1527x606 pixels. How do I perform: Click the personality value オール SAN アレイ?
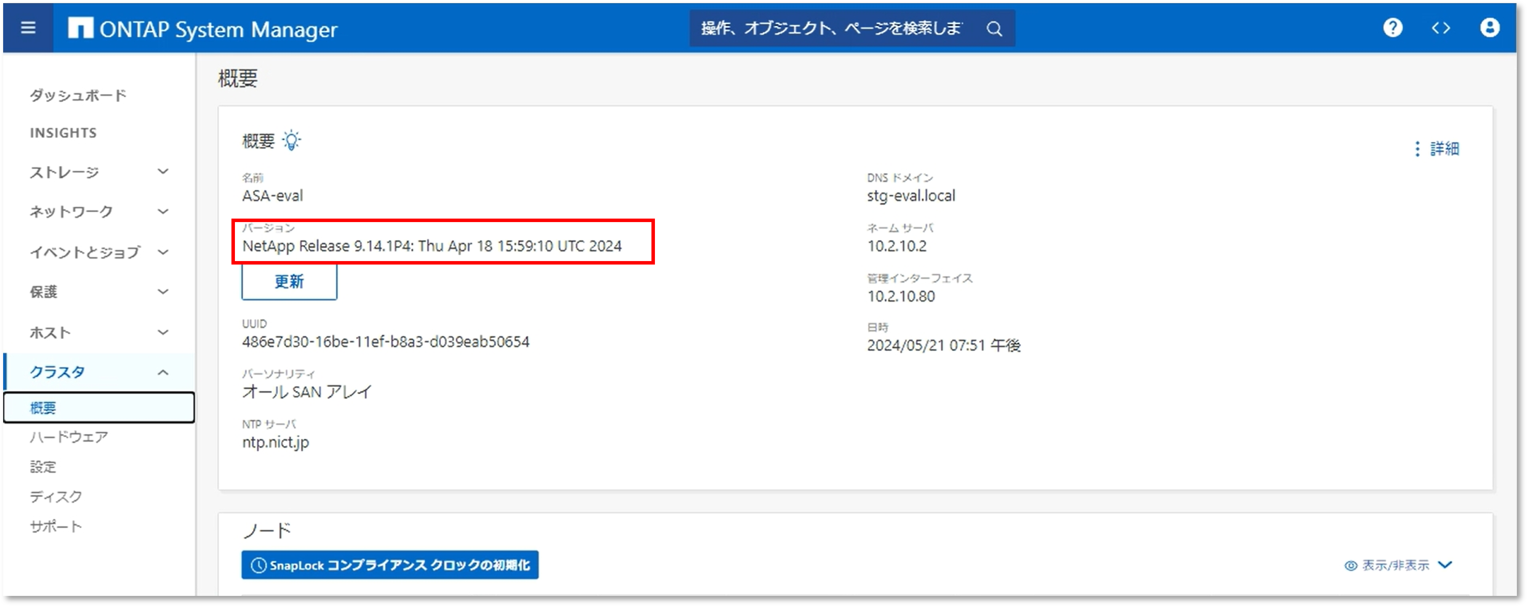[307, 392]
